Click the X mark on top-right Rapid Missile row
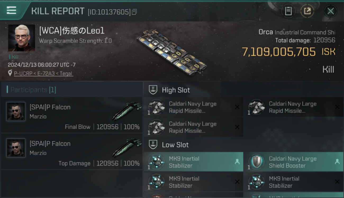The image size is (344, 198). click(x=337, y=107)
